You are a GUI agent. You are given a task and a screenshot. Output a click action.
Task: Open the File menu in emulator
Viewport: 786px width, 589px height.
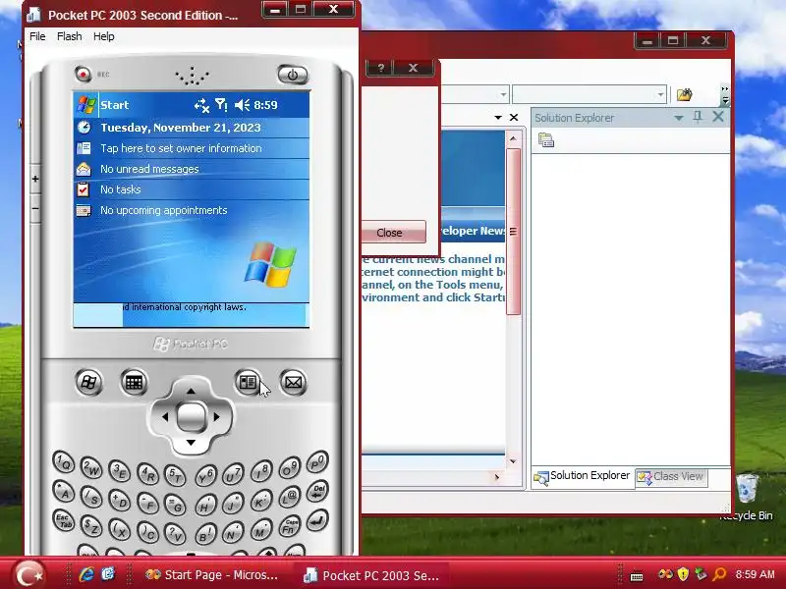click(37, 36)
